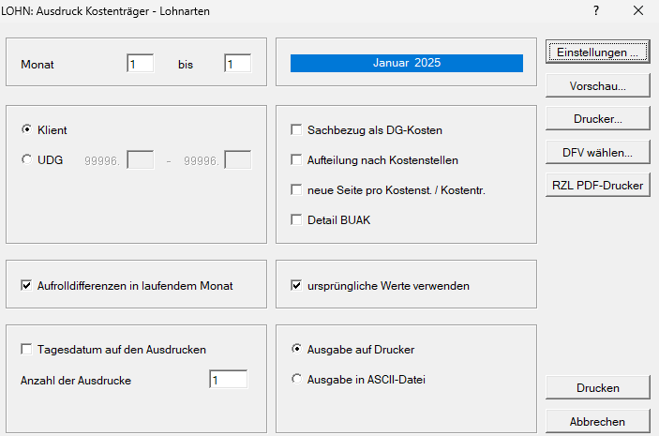Open the Vorschau print preview

click(597, 86)
